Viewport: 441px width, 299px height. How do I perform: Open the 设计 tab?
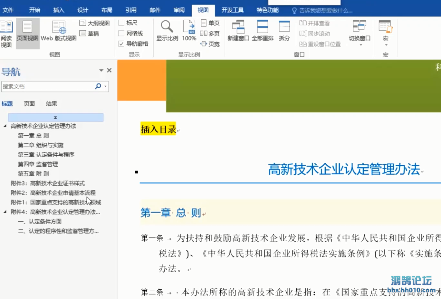(x=83, y=10)
